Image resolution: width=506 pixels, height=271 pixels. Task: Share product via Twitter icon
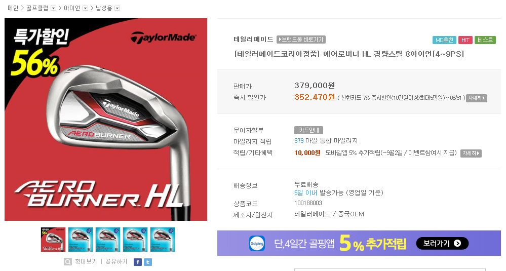pyautogui.click(x=148, y=262)
